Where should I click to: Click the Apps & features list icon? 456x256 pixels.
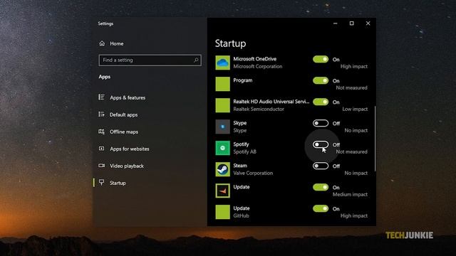[x=101, y=97]
